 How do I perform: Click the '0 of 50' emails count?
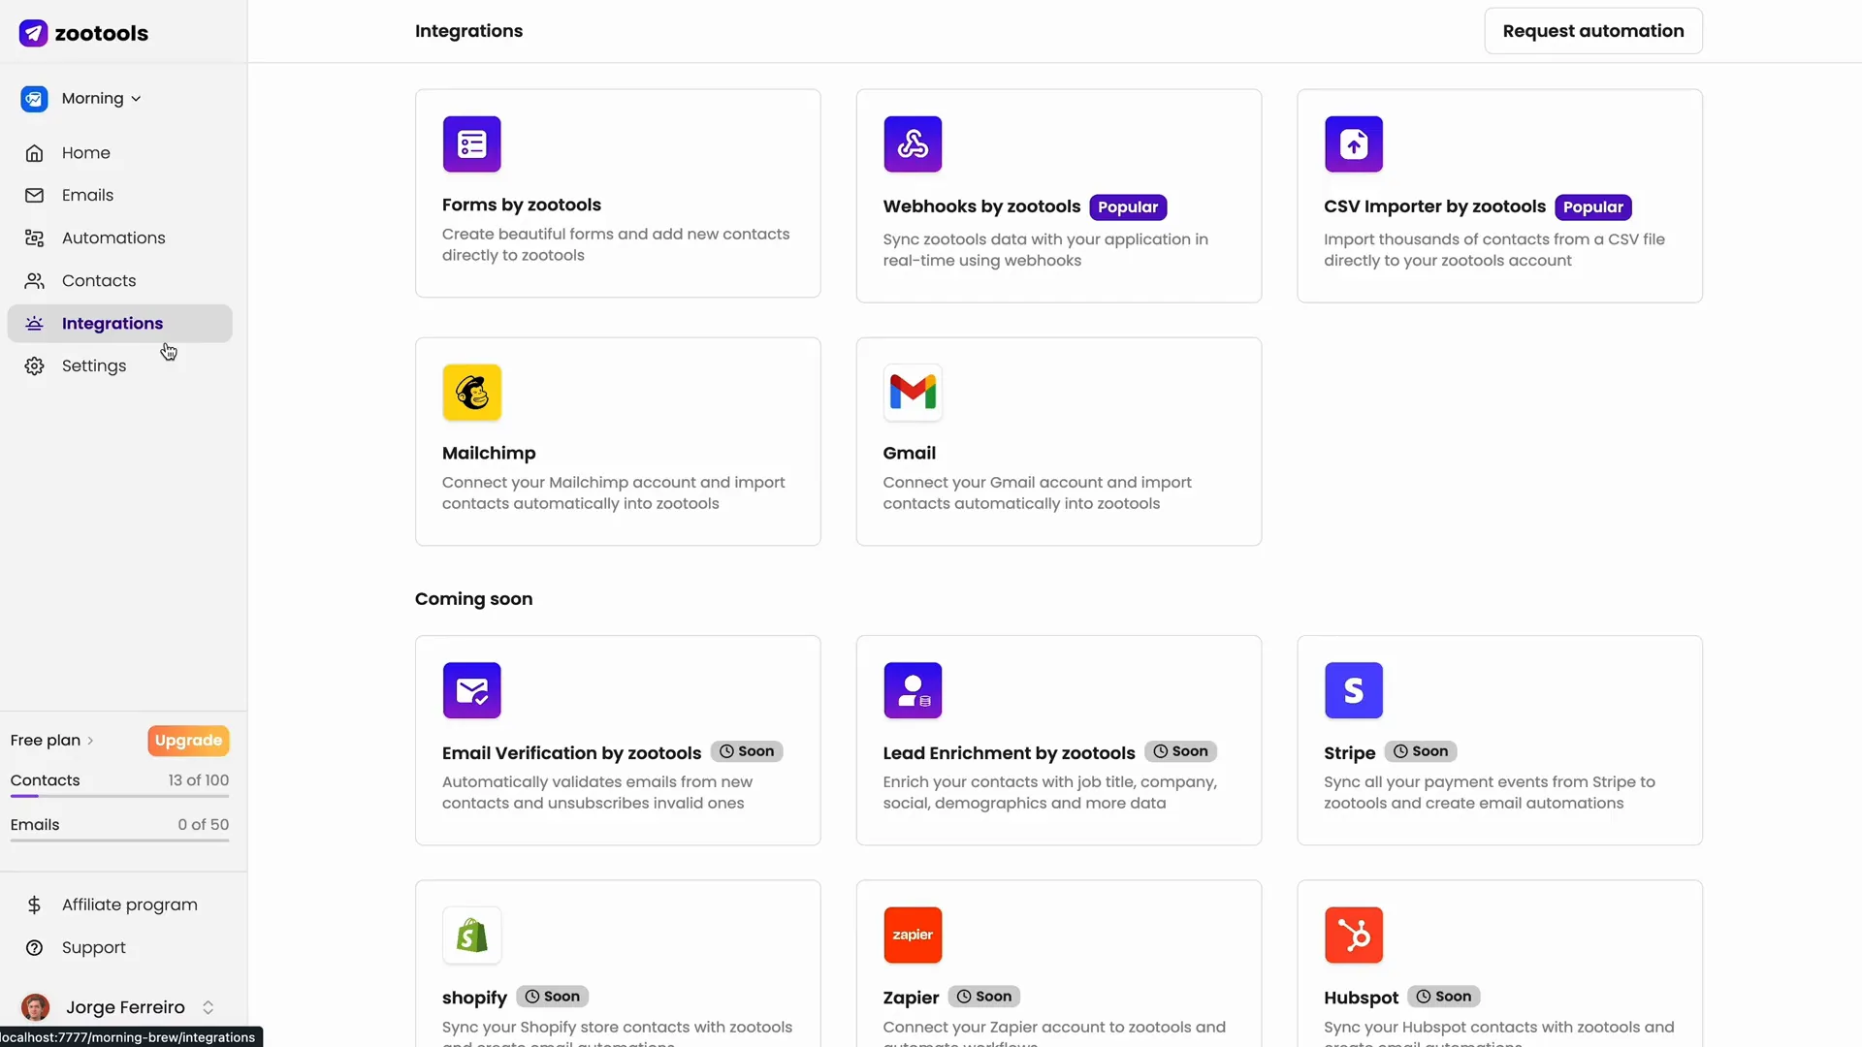pyautogui.click(x=204, y=825)
